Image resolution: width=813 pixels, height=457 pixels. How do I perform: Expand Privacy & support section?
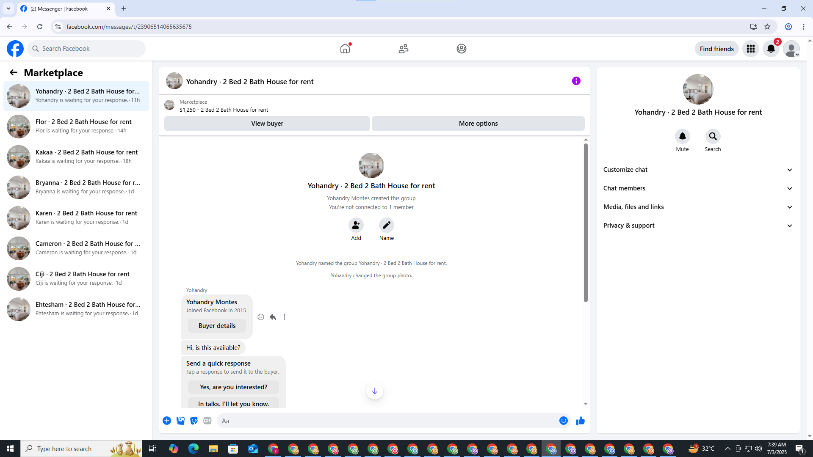point(698,226)
